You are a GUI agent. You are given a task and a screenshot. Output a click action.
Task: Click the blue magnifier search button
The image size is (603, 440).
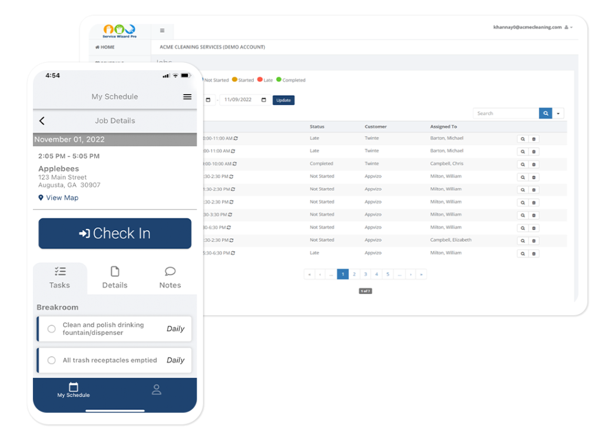(545, 114)
